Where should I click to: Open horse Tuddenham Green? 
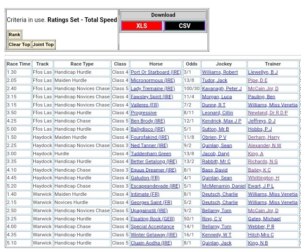151,154
